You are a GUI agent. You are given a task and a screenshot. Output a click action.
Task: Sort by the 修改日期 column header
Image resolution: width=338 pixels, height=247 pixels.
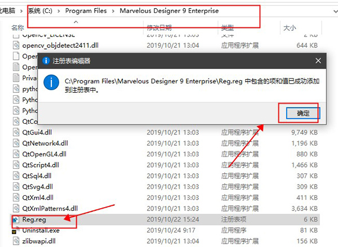click(159, 28)
